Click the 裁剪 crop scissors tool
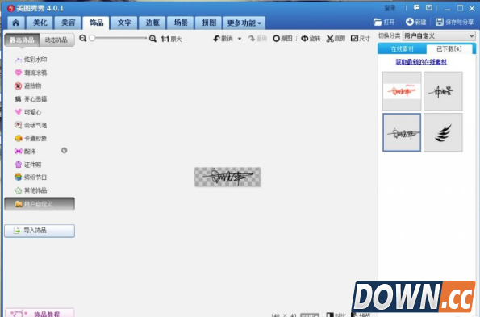The width and height of the screenshot is (480, 317). tap(336, 39)
